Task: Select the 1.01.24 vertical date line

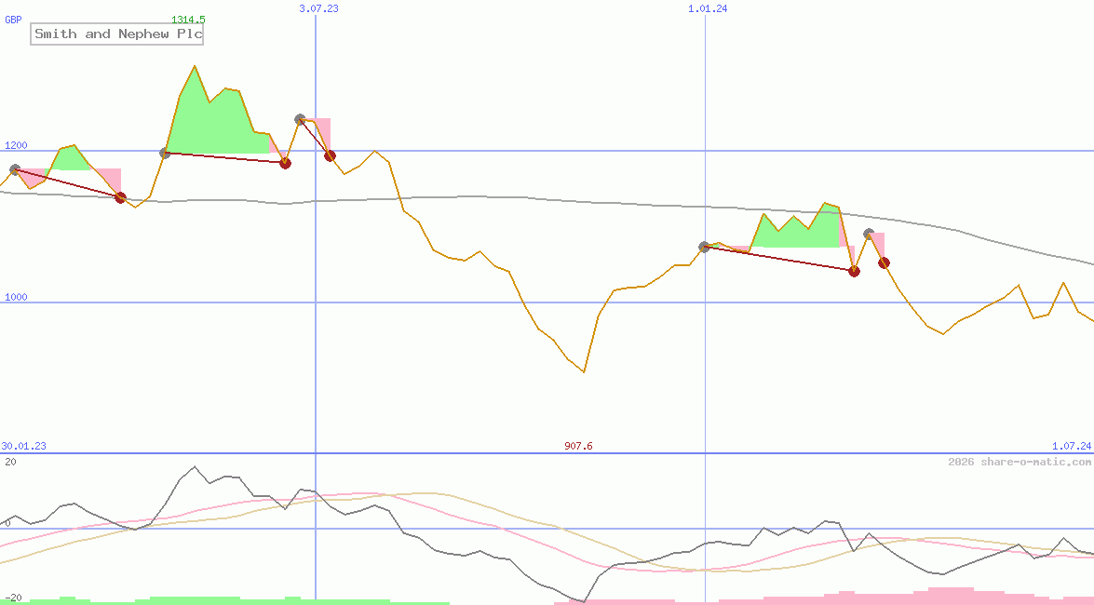Action: [705, 372]
